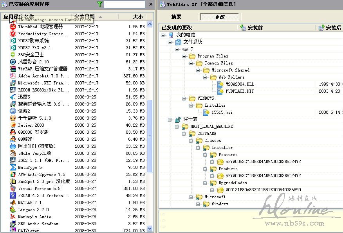Collapse the 注册表 tree node
The image size is (343, 233).
click(170, 120)
